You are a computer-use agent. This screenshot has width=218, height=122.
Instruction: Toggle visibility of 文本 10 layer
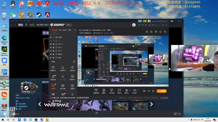pos(51,44)
